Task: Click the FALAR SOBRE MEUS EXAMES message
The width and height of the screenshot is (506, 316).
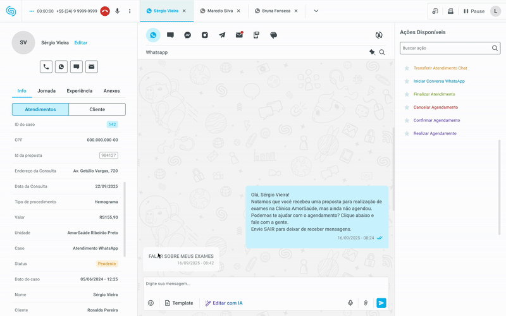Action: pos(181,260)
